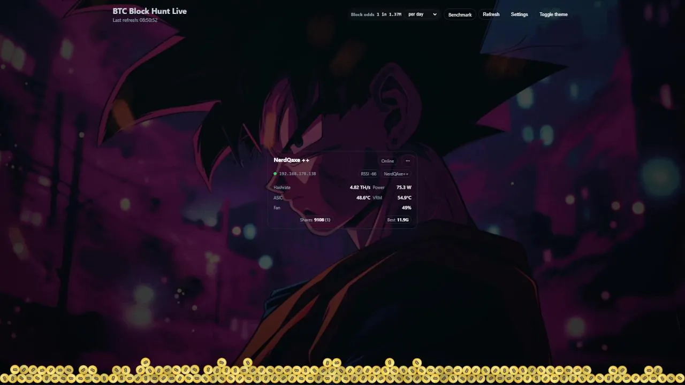The image size is (685, 385).
Task: Select the IP address 192.168.178.138
Action: click(298, 174)
